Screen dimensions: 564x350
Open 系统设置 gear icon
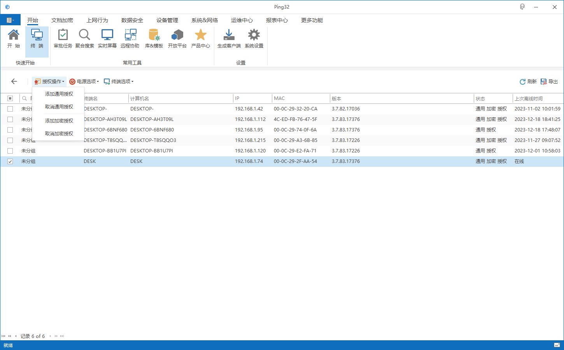254,35
